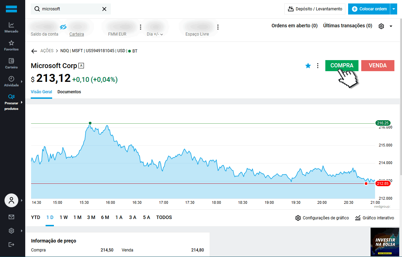Click the Colocar ordem button

pyautogui.click(x=369, y=9)
